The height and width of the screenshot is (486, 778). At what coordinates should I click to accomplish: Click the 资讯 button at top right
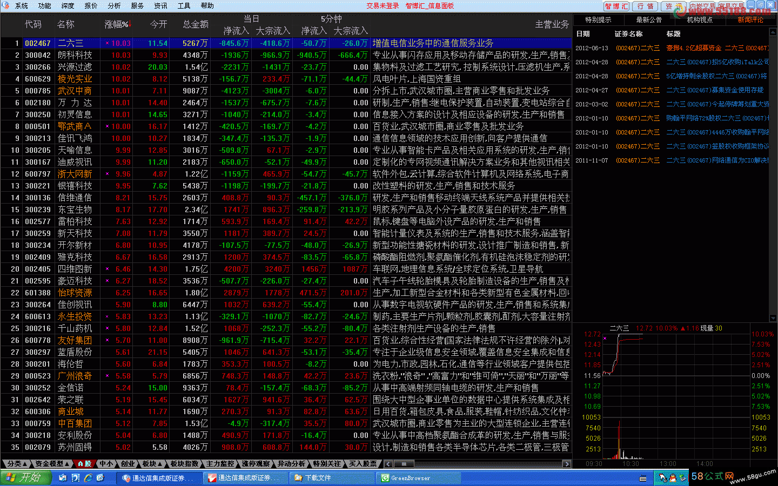click(674, 6)
